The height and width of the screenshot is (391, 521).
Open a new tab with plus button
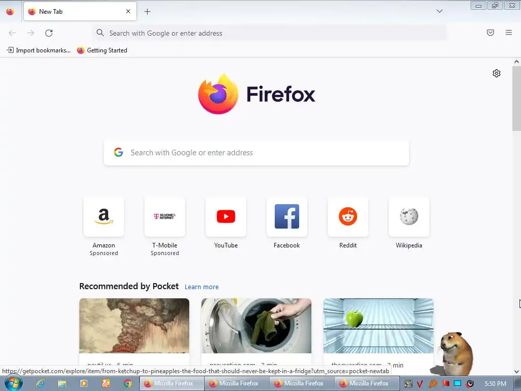[x=147, y=12]
